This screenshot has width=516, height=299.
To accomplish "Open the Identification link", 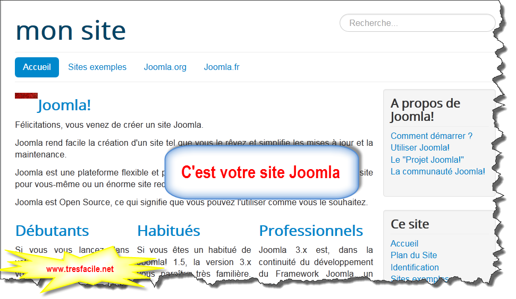I will [415, 268].
